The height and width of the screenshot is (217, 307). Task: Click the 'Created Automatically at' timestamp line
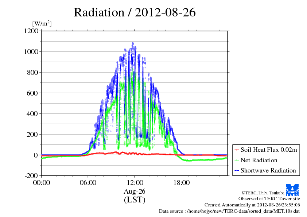[252, 205]
